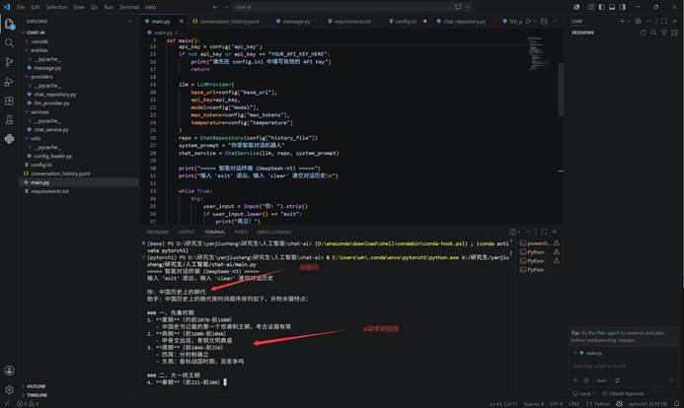Image resolution: width=684 pixels, height=408 pixels.
Task: Click the Plan agent link in tip
Action: click(x=608, y=333)
